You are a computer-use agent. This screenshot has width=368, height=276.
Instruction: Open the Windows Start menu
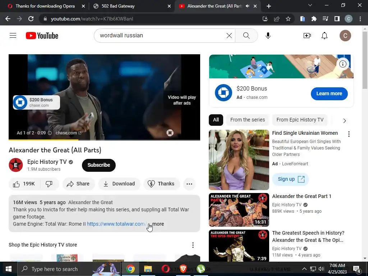pos(9,269)
